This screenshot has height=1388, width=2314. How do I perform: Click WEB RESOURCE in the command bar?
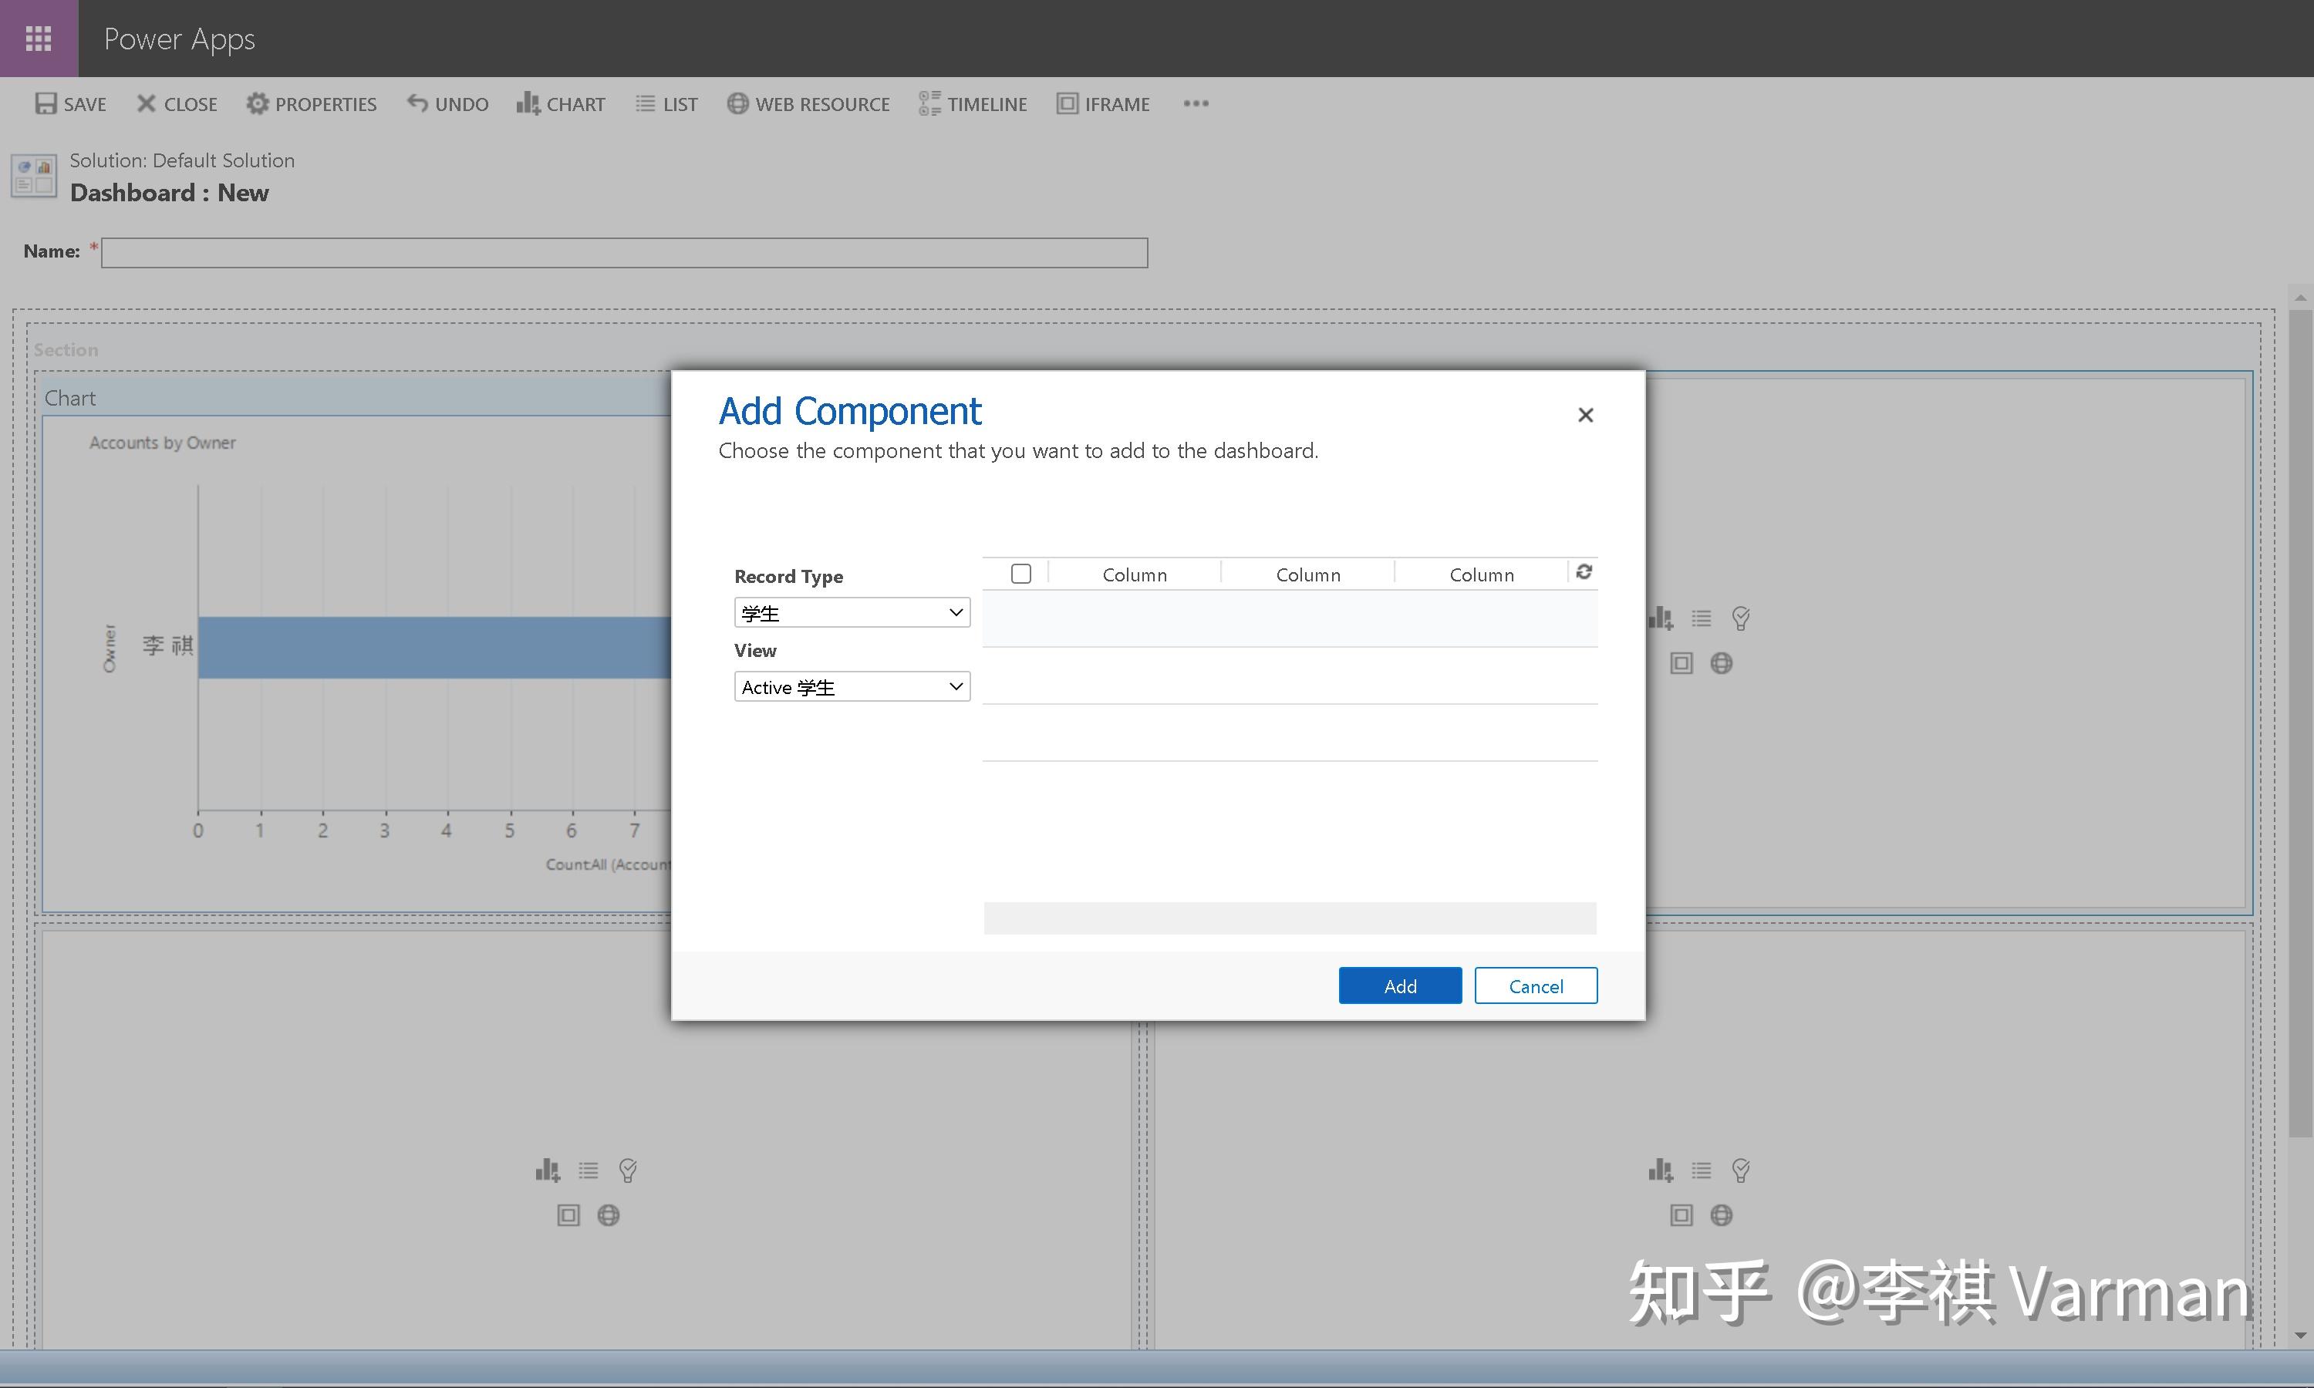click(x=808, y=104)
